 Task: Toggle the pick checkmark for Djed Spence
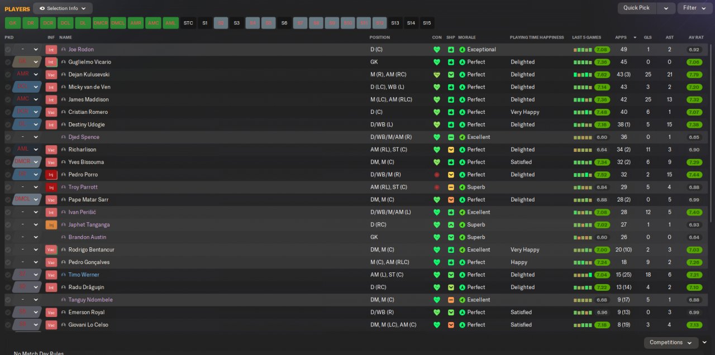coord(8,137)
